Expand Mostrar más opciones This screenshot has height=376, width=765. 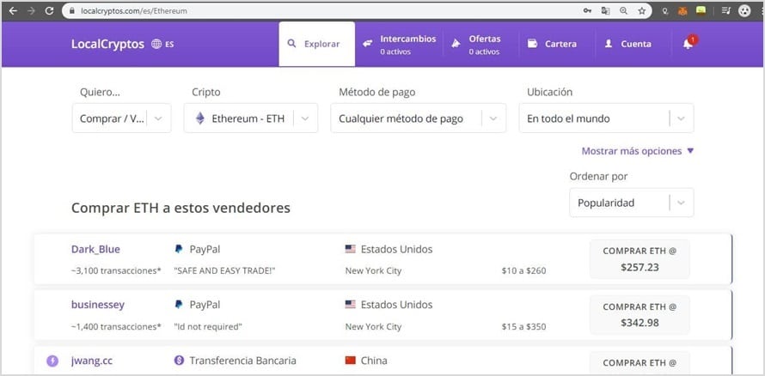click(637, 151)
